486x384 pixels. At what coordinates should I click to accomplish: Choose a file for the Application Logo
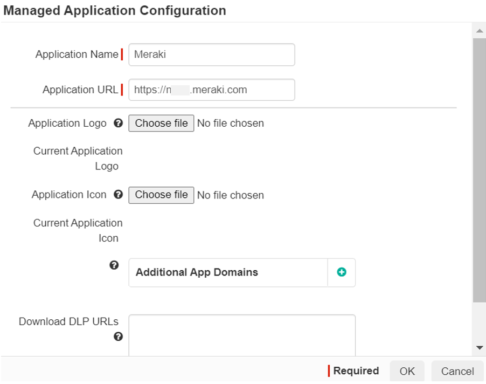tap(161, 123)
